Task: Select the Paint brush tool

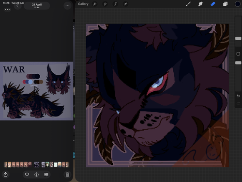Action: tap(188, 4)
